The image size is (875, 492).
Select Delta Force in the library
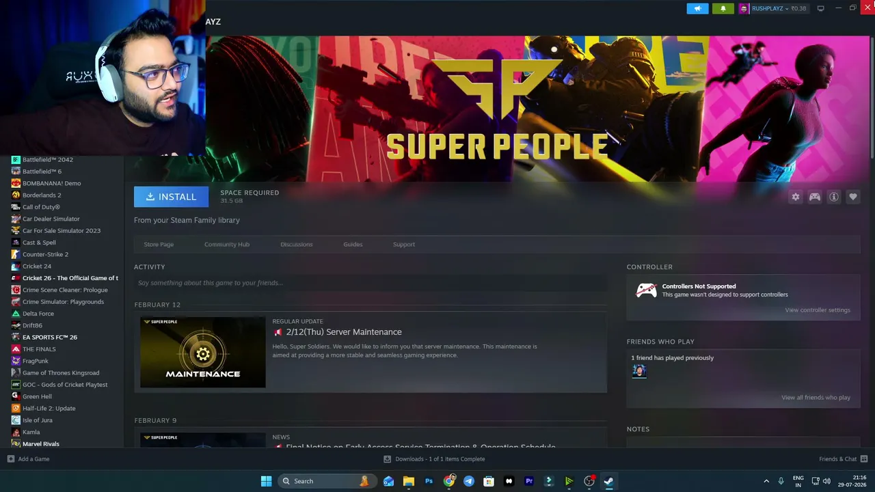pyautogui.click(x=38, y=314)
